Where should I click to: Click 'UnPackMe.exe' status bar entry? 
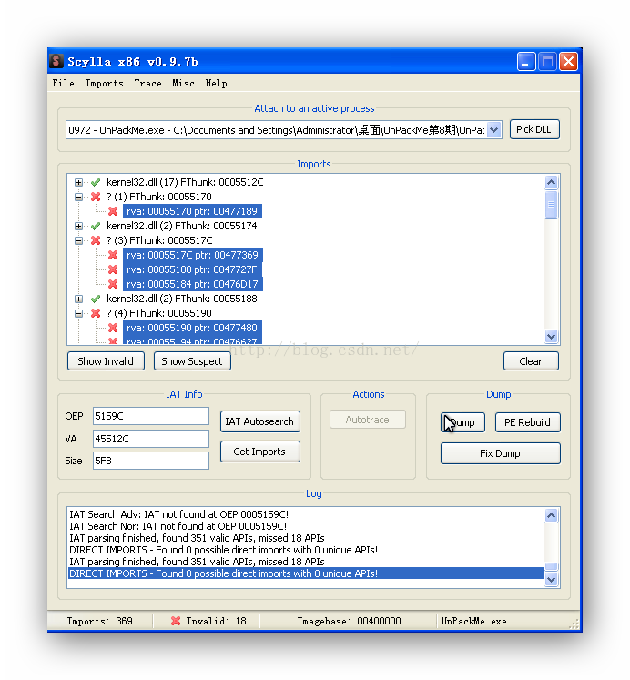pos(474,621)
